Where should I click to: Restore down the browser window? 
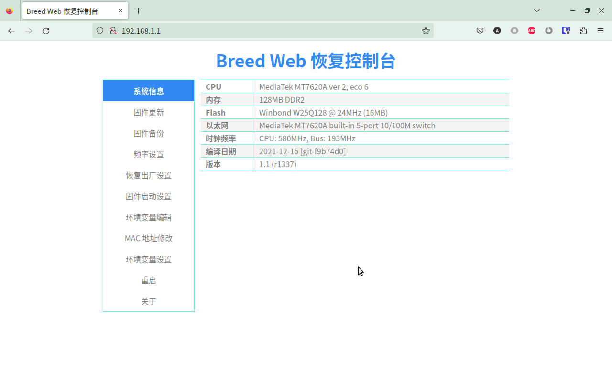pyautogui.click(x=587, y=11)
